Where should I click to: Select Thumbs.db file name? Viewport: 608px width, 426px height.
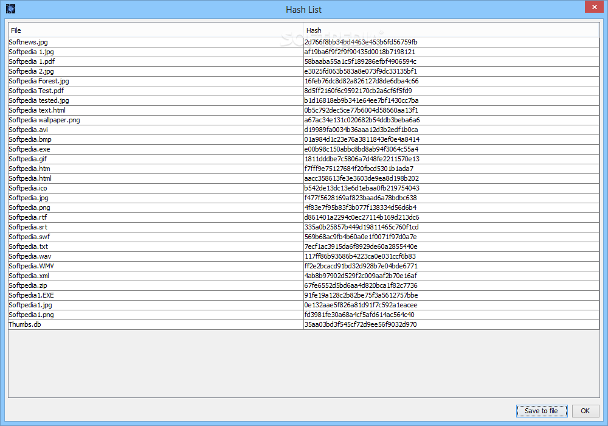click(25, 324)
